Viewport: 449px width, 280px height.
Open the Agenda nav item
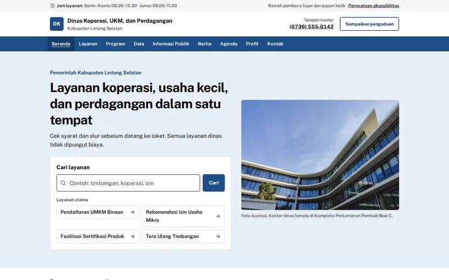pyautogui.click(x=229, y=44)
